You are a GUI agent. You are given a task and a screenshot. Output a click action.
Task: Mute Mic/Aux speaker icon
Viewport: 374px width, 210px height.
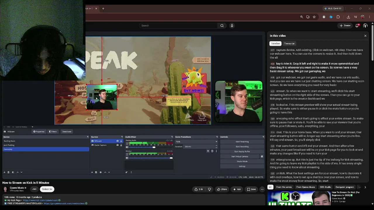pos(127,158)
